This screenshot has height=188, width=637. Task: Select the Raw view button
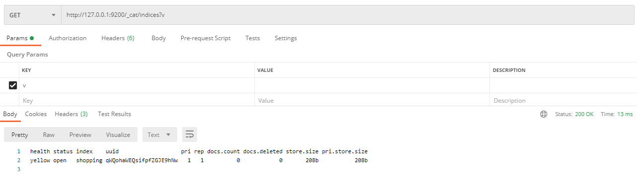pyautogui.click(x=49, y=134)
